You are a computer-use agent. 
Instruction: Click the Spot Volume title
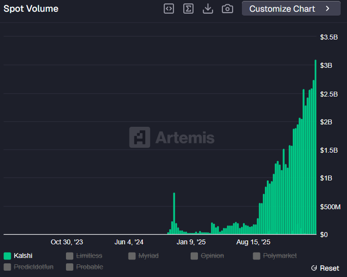[x=31, y=9]
